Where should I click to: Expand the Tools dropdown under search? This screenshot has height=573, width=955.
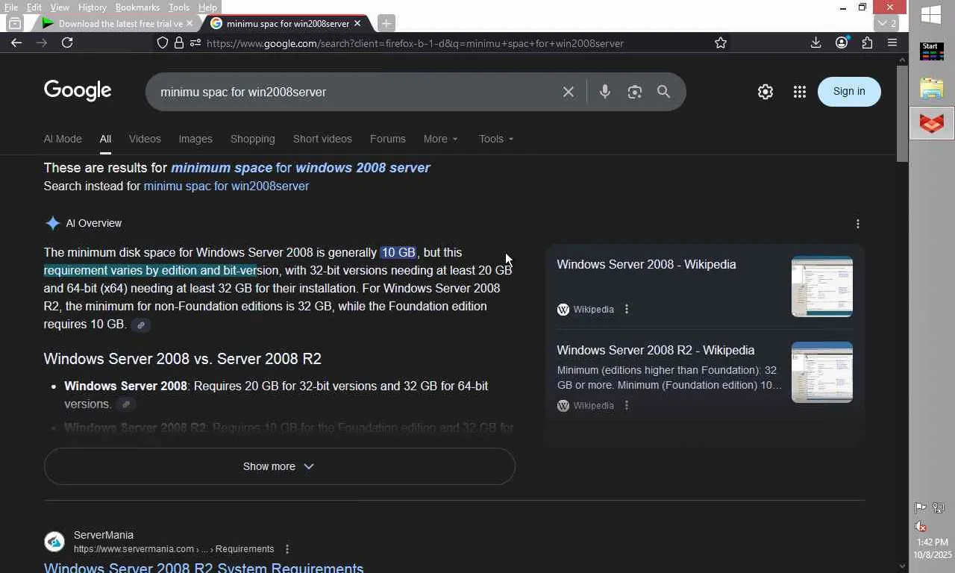tap(496, 139)
